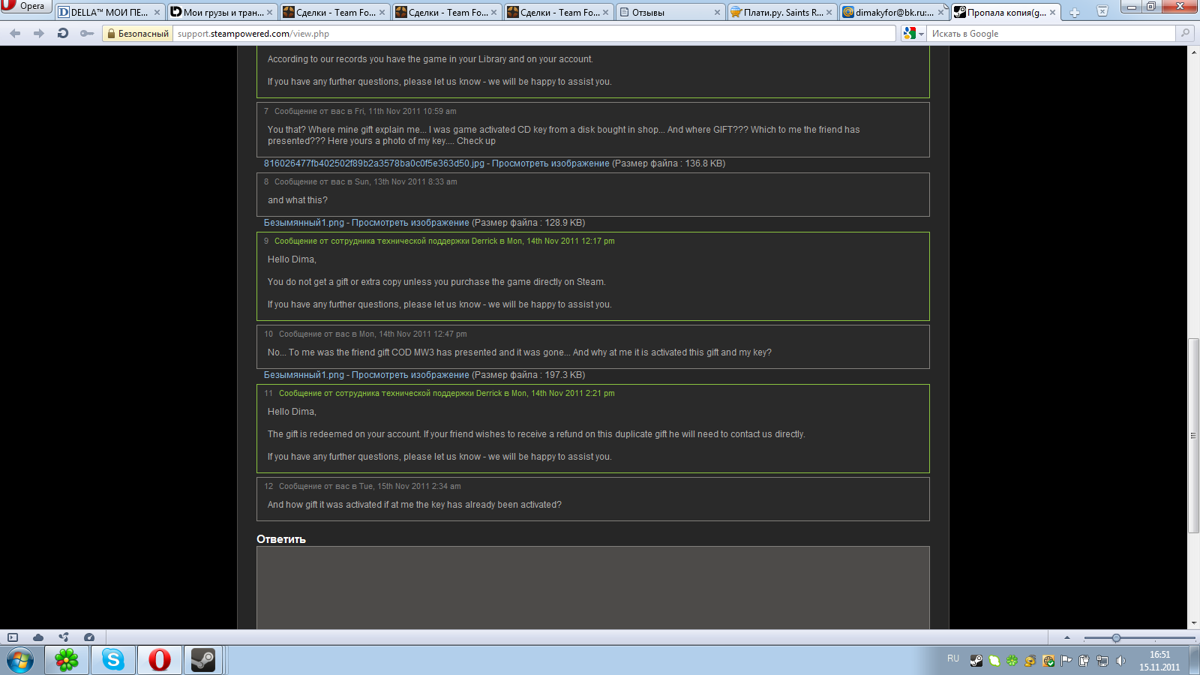Click the search magnifier icon
This screenshot has width=1200, height=675.
click(x=1185, y=33)
